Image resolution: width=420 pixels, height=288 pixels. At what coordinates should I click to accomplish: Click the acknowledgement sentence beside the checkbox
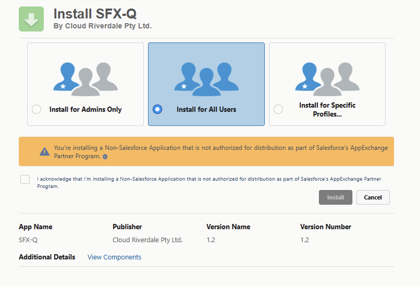(209, 179)
